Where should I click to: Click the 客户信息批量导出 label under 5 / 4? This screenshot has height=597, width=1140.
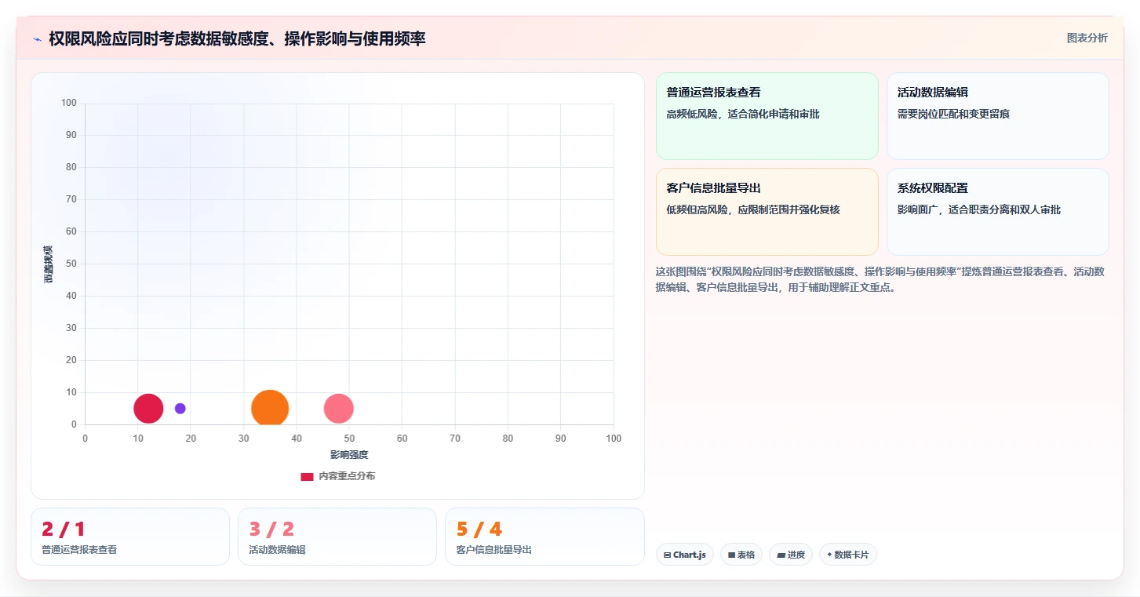click(494, 550)
